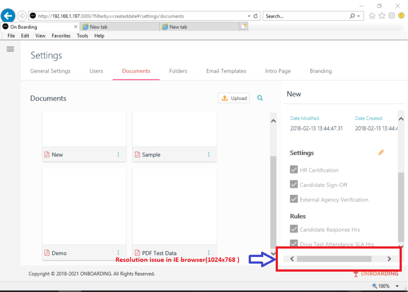Open the Help menu
408x292 pixels.
(x=99, y=36)
